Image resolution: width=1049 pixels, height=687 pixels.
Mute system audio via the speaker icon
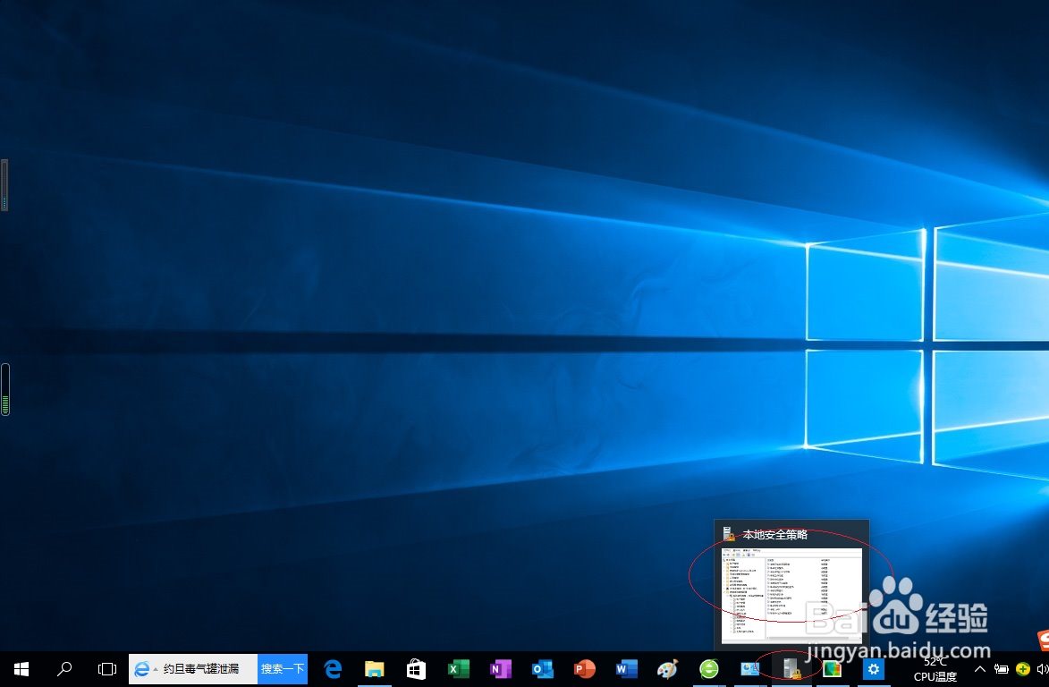pos(1041,668)
